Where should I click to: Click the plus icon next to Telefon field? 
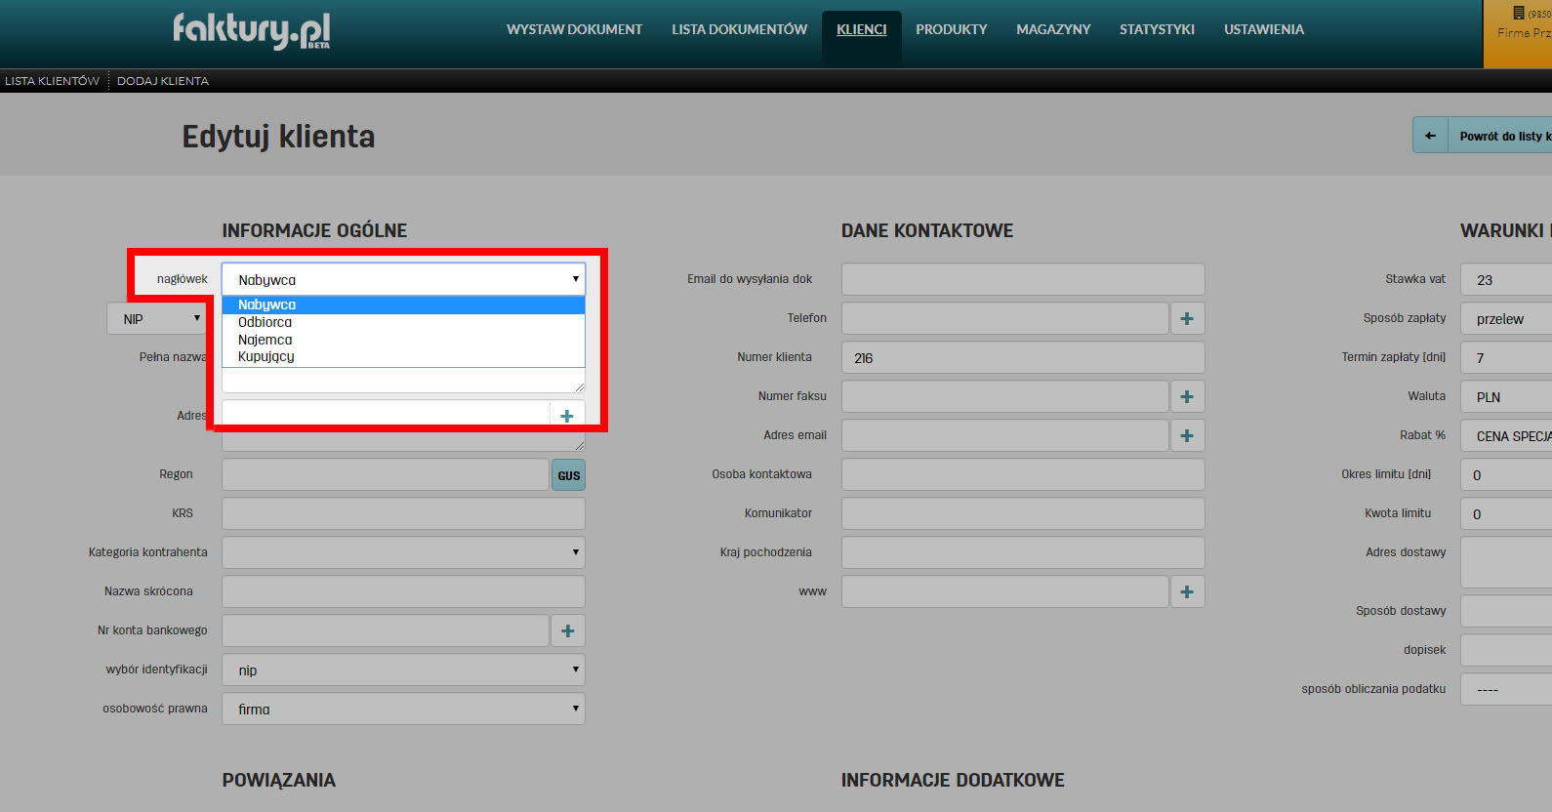click(x=1187, y=318)
